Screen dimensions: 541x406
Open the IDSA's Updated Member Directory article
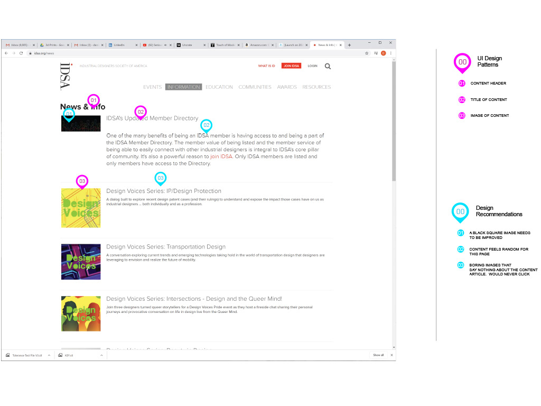click(152, 118)
